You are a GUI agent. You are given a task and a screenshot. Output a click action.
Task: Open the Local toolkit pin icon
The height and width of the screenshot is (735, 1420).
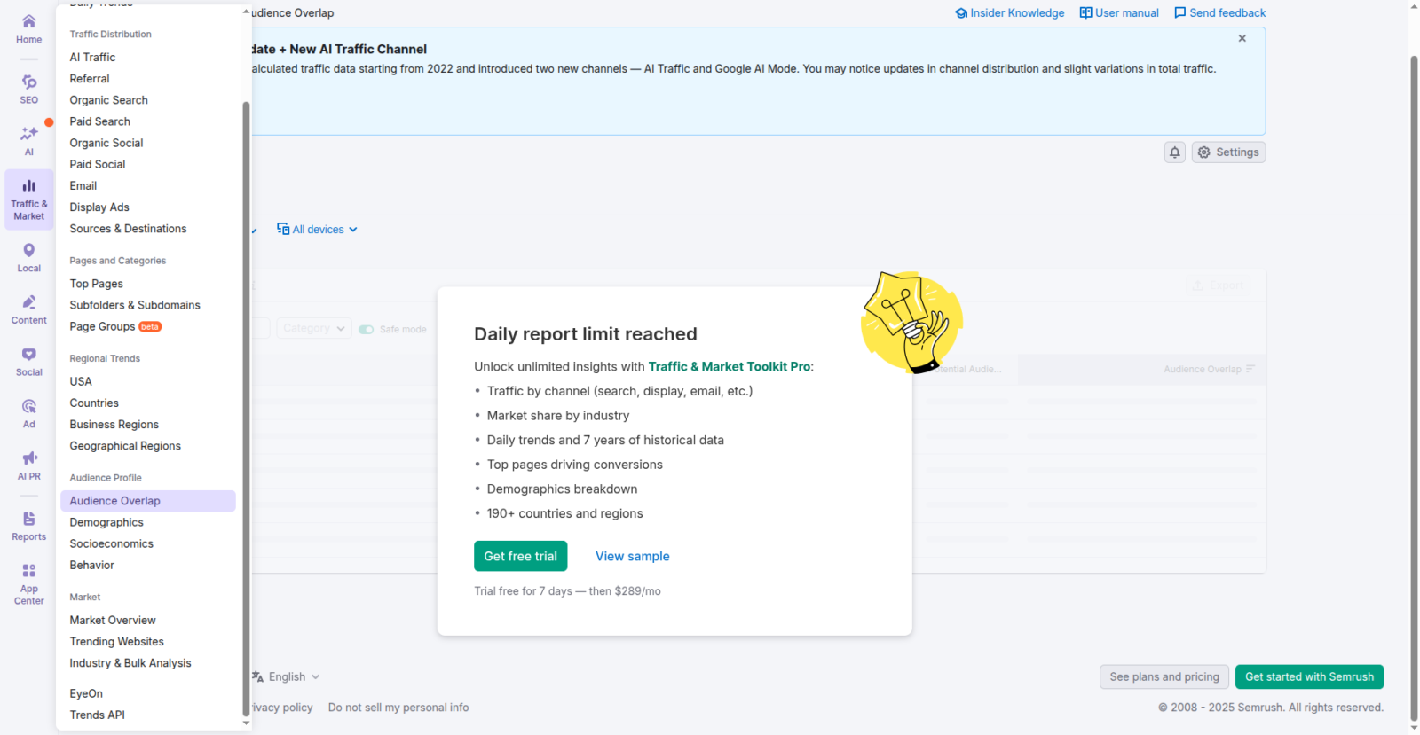click(28, 257)
